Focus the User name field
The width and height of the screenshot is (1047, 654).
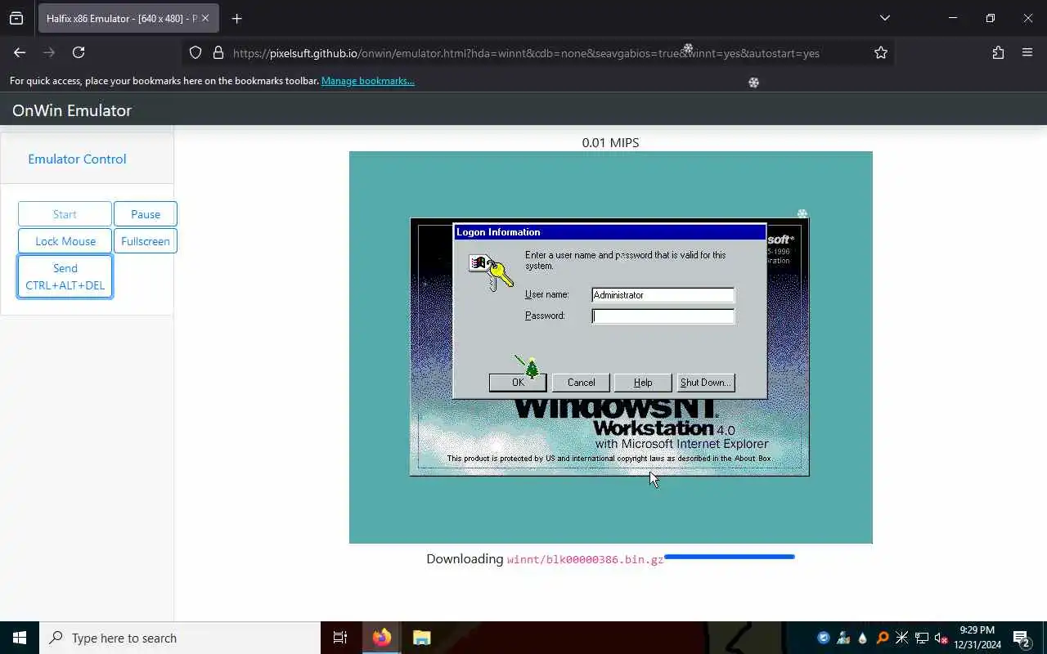[663, 295]
